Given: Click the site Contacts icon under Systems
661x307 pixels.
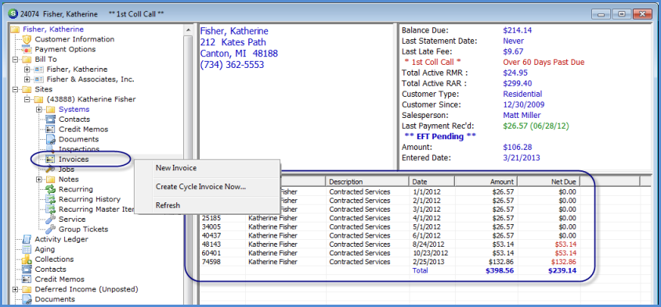Looking at the screenshot, I should [51, 120].
